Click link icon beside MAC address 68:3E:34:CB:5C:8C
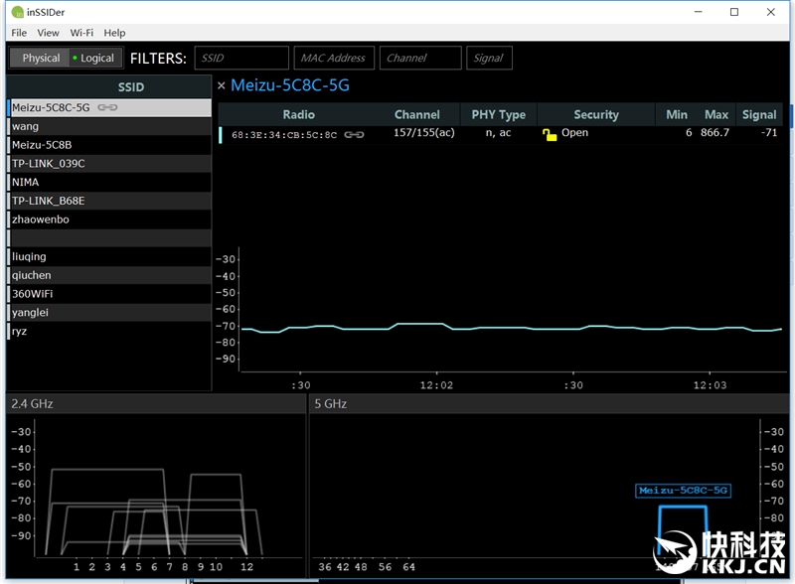 tap(354, 135)
